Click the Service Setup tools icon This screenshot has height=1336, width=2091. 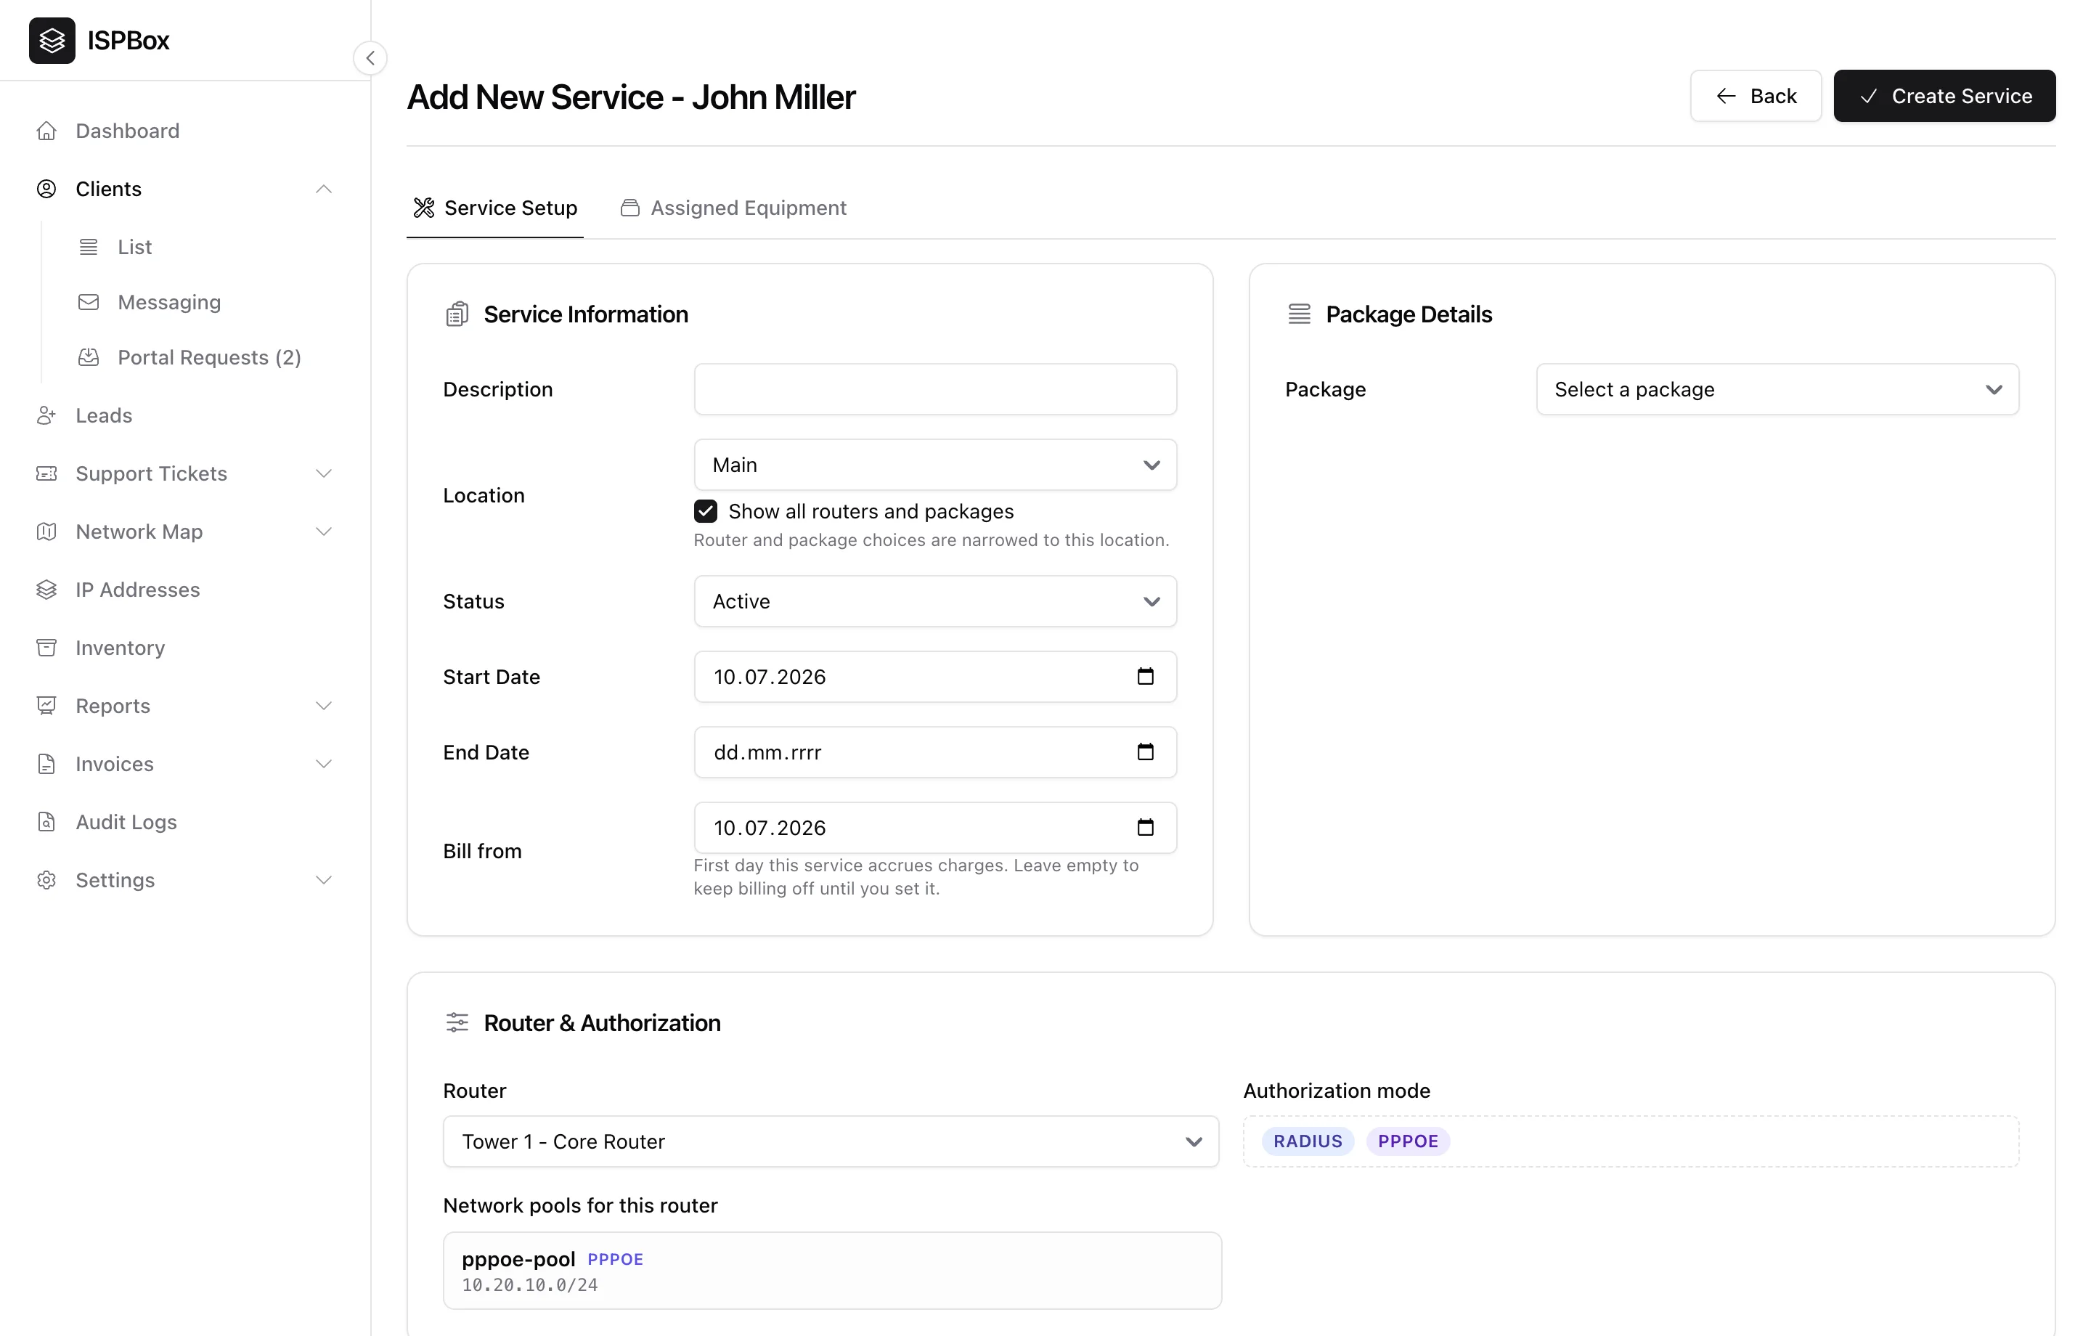[424, 208]
